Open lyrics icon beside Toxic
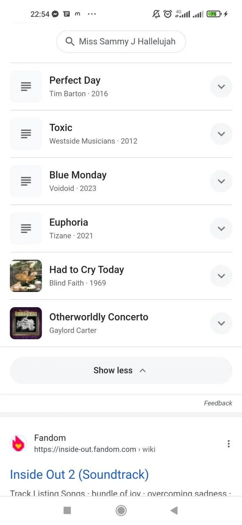The height and width of the screenshot is (525, 242). tap(26, 134)
